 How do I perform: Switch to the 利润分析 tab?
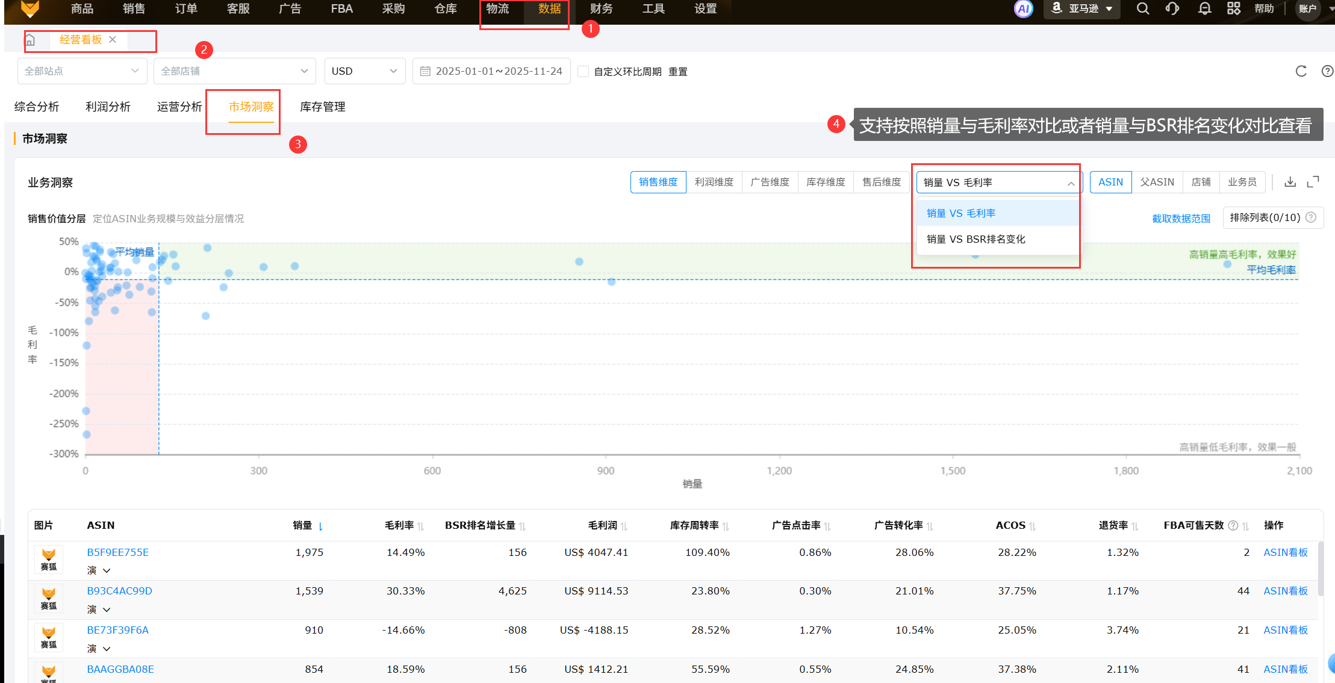(x=108, y=107)
